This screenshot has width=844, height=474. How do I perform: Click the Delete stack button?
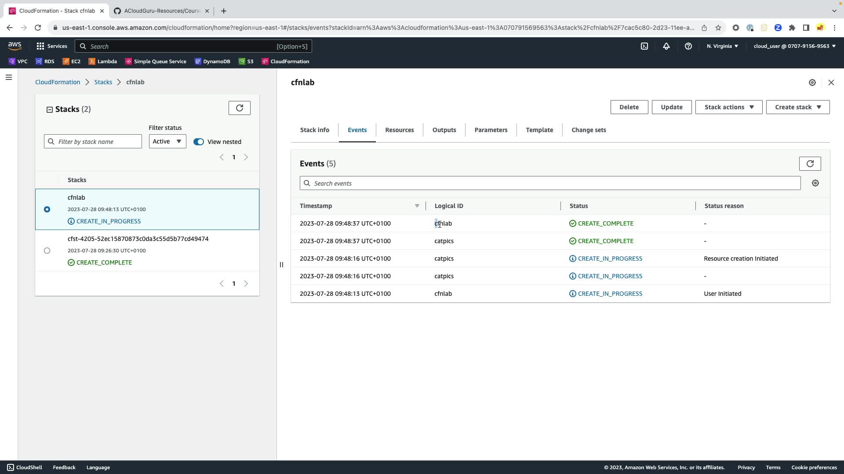pyautogui.click(x=629, y=107)
